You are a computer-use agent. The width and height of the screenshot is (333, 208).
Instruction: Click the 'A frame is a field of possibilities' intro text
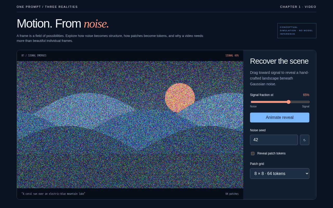click(x=110, y=38)
